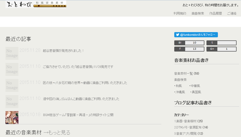Click the おとわび site logo
241x137 pixels.
pos(36,4)
